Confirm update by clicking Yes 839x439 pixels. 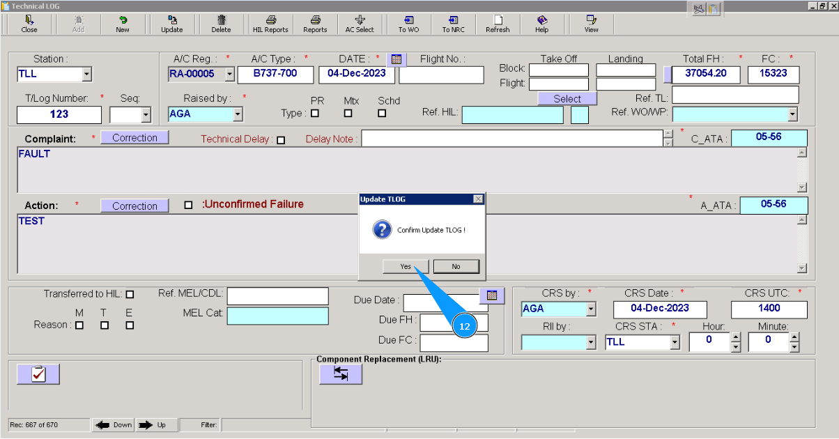pos(406,266)
